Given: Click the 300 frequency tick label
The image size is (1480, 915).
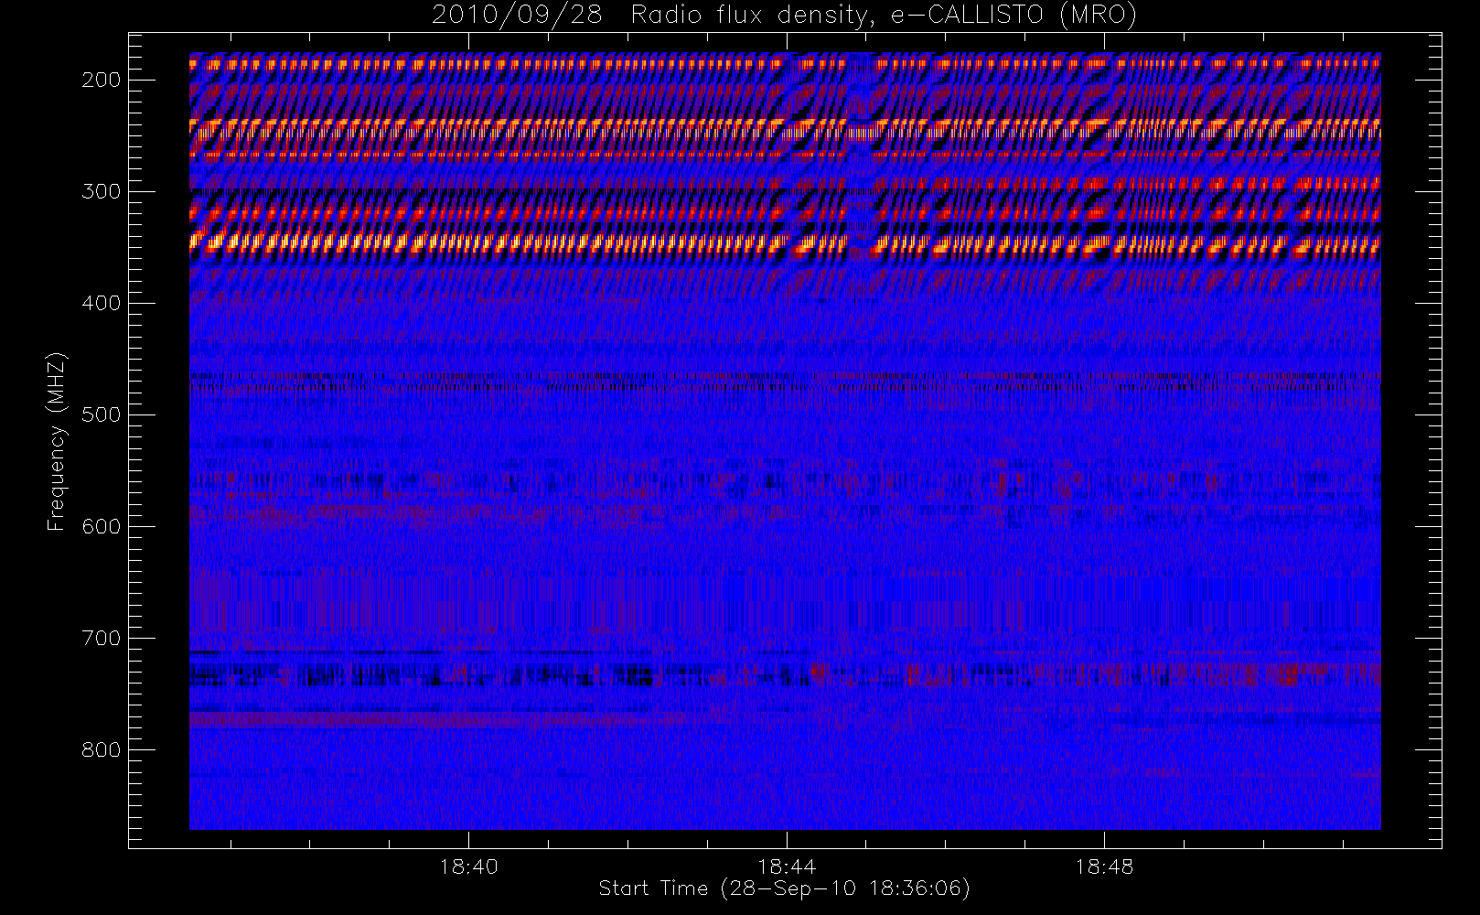Looking at the screenshot, I should [x=102, y=191].
